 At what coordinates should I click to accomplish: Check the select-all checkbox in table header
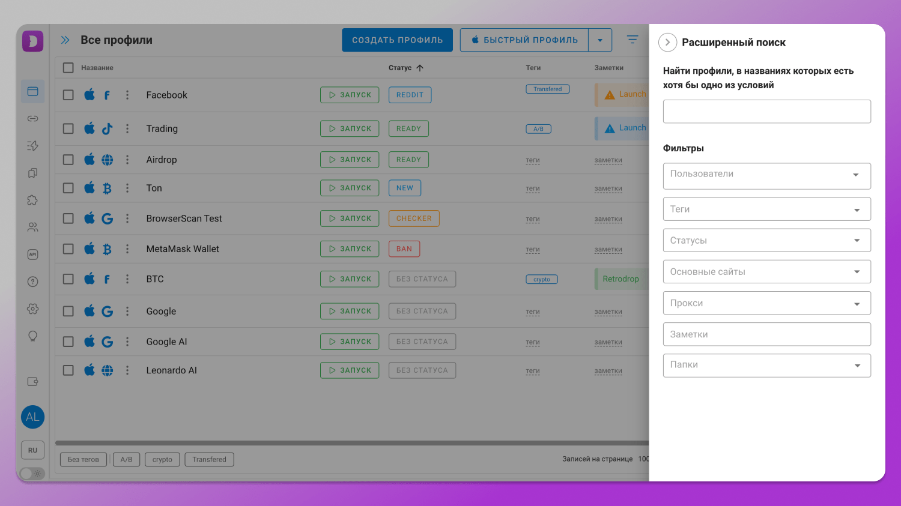pyautogui.click(x=68, y=68)
